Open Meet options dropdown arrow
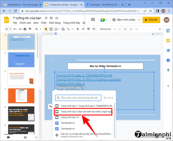The height and width of the screenshot is (141, 173). pyautogui.click(x=106, y=20)
